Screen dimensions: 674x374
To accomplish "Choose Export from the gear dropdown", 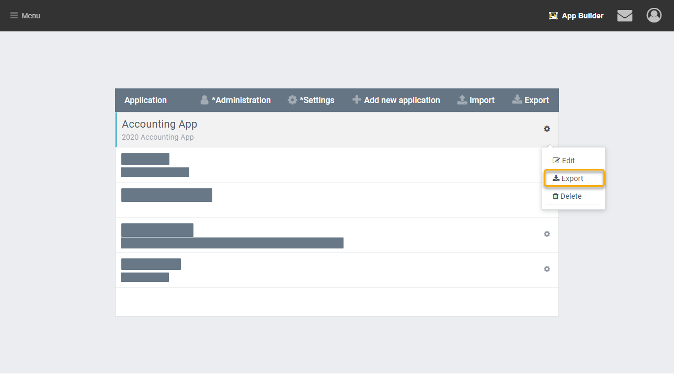I will pyautogui.click(x=568, y=178).
